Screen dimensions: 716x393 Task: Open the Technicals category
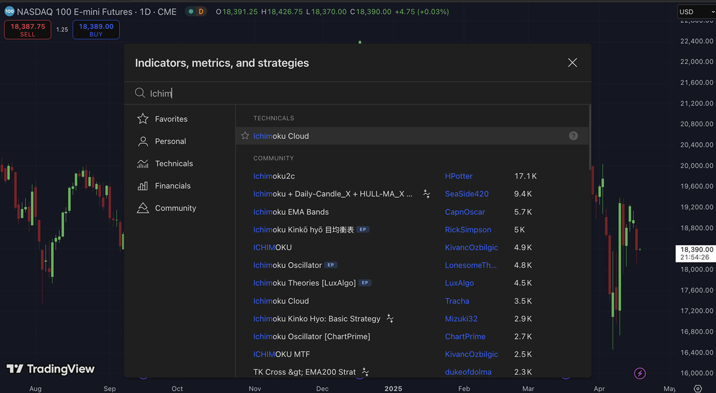(174, 163)
